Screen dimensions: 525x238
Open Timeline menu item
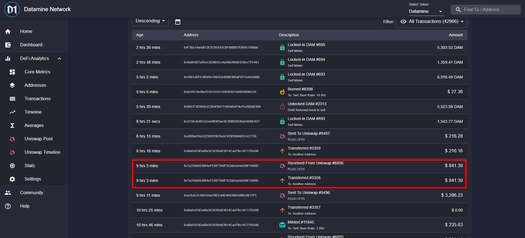[34, 112]
